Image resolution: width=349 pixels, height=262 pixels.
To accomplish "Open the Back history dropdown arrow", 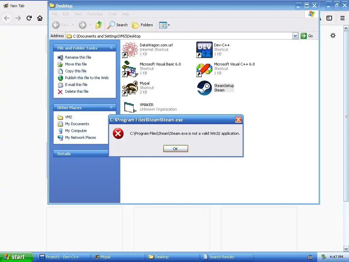I will 73,25.
